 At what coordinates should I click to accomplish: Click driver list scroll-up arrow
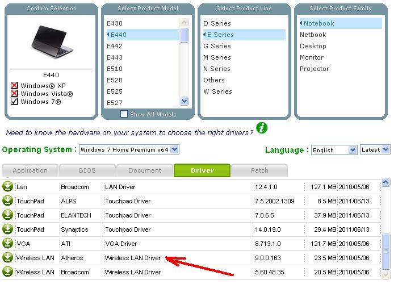[385, 182]
